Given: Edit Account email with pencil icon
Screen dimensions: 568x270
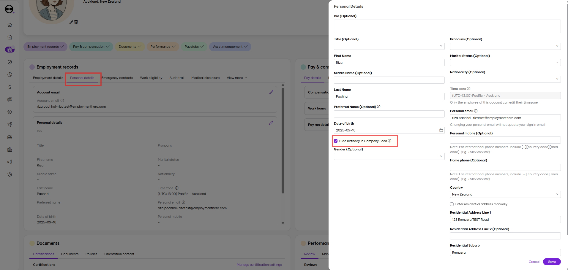Looking at the screenshot, I should [271, 92].
